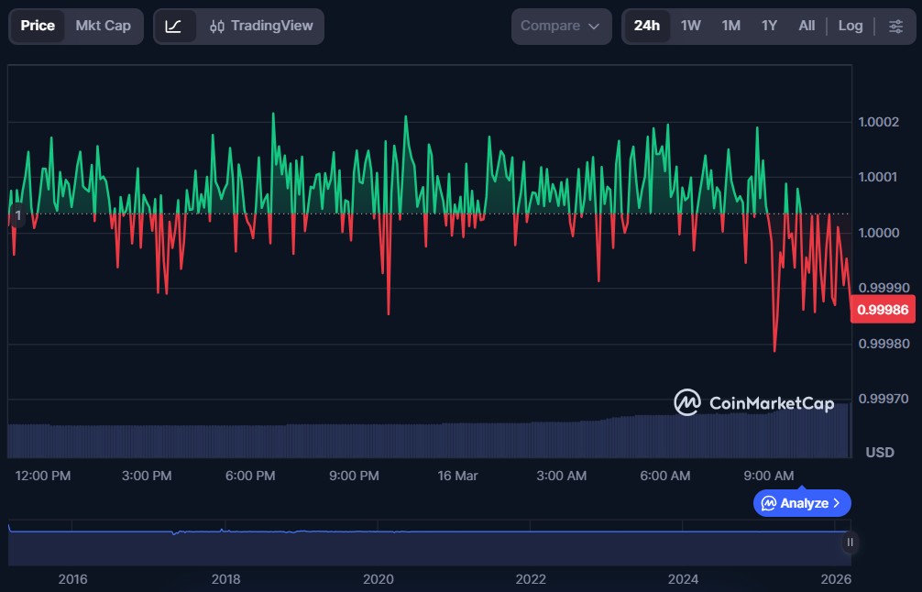The image size is (922, 592).
Task: Open chart settings sliders icon
Action: coord(895,26)
